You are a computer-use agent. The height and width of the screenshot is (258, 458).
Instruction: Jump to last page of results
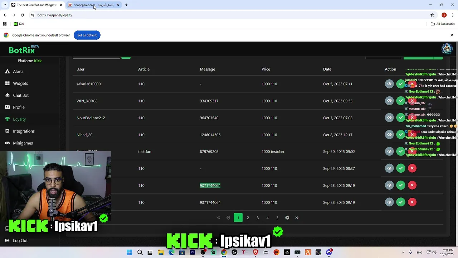pyautogui.click(x=297, y=218)
